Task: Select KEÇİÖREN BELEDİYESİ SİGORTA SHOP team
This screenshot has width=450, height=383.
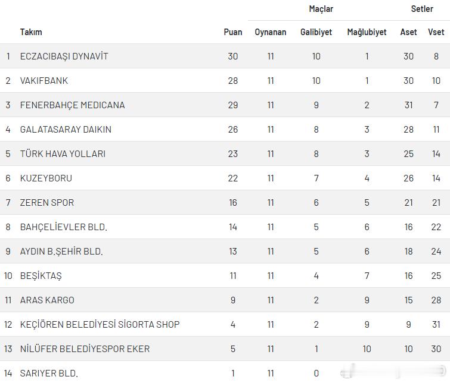Action: click(x=100, y=325)
